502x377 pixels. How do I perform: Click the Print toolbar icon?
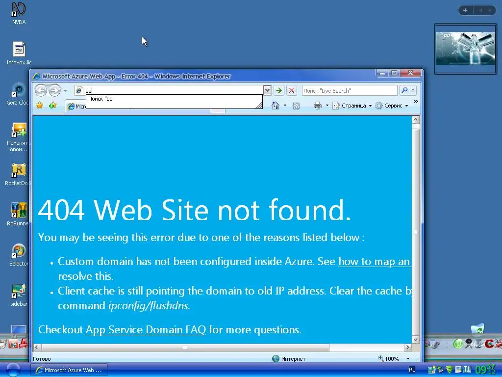point(318,106)
